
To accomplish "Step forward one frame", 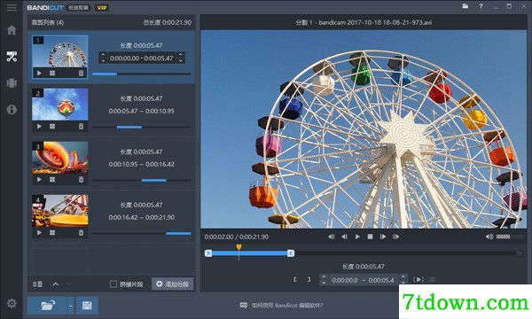I will pyautogui.click(x=383, y=237).
